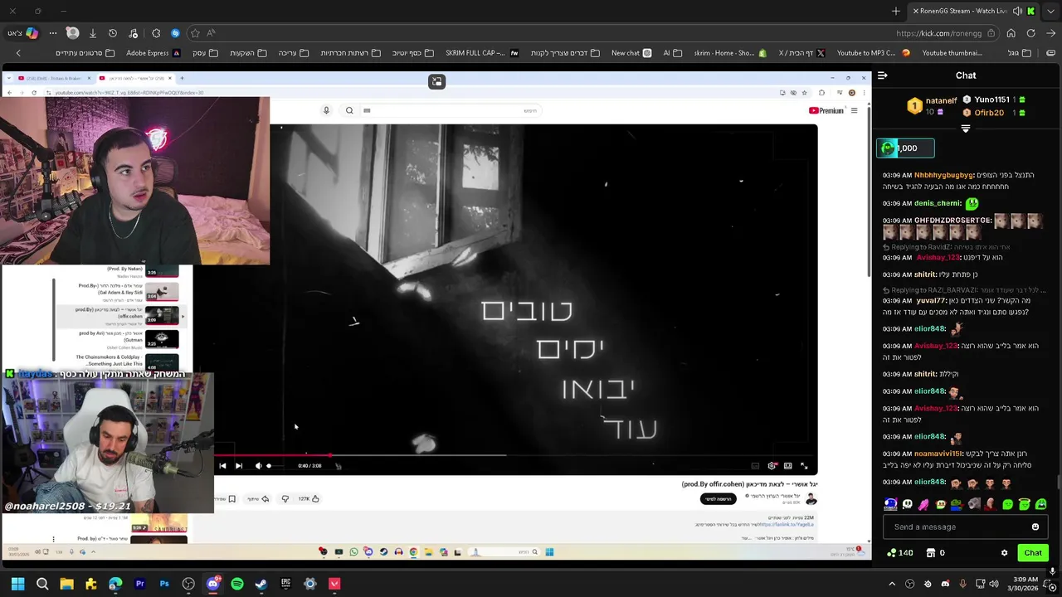
Task: Launch Photoshop from taskbar
Action: [164, 584]
